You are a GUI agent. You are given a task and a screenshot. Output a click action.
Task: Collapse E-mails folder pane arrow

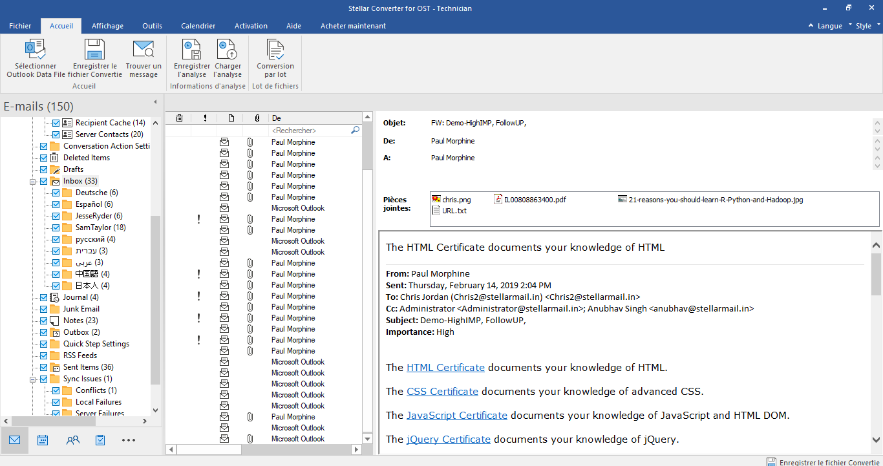155,102
